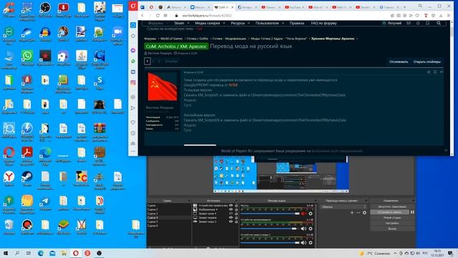Open the Zoom desktop shortcut
Screen dimensions: 458x258
pyautogui.click(x=117, y=34)
